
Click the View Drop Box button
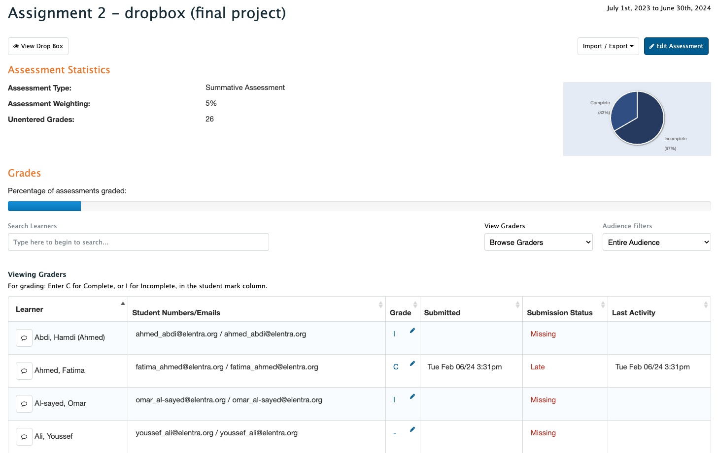(x=38, y=46)
